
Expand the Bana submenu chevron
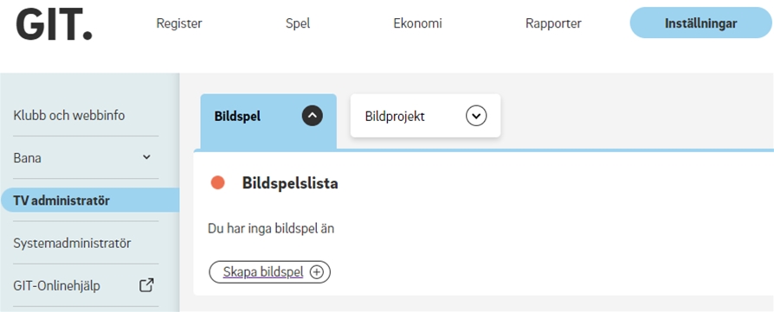tap(146, 157)
